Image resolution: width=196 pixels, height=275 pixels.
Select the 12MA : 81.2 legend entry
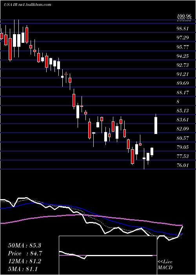pyautogui.click(x=25, y=261)
